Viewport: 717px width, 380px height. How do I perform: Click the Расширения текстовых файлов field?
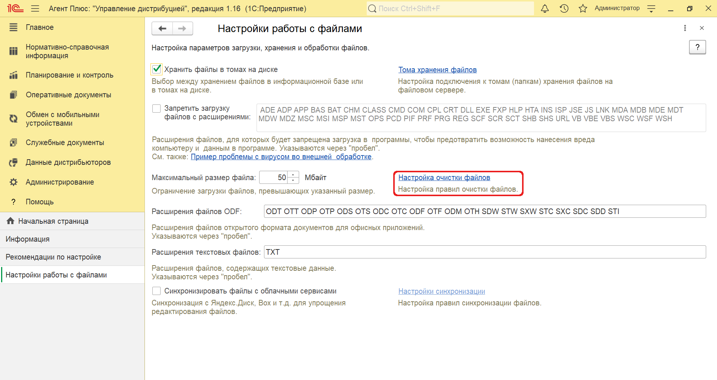click(x=485, y=252)
